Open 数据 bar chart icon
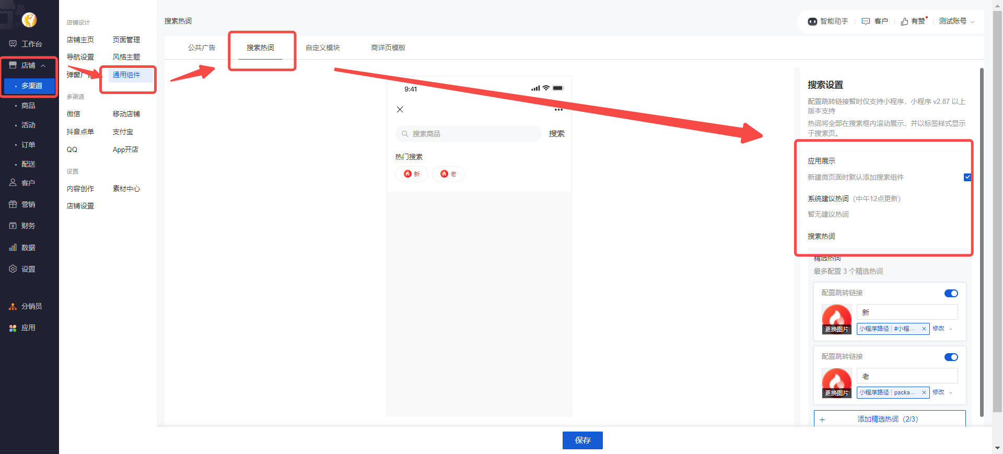This screenshot has height=454, width=1003. pyautogui.click(x=13, y=248)
